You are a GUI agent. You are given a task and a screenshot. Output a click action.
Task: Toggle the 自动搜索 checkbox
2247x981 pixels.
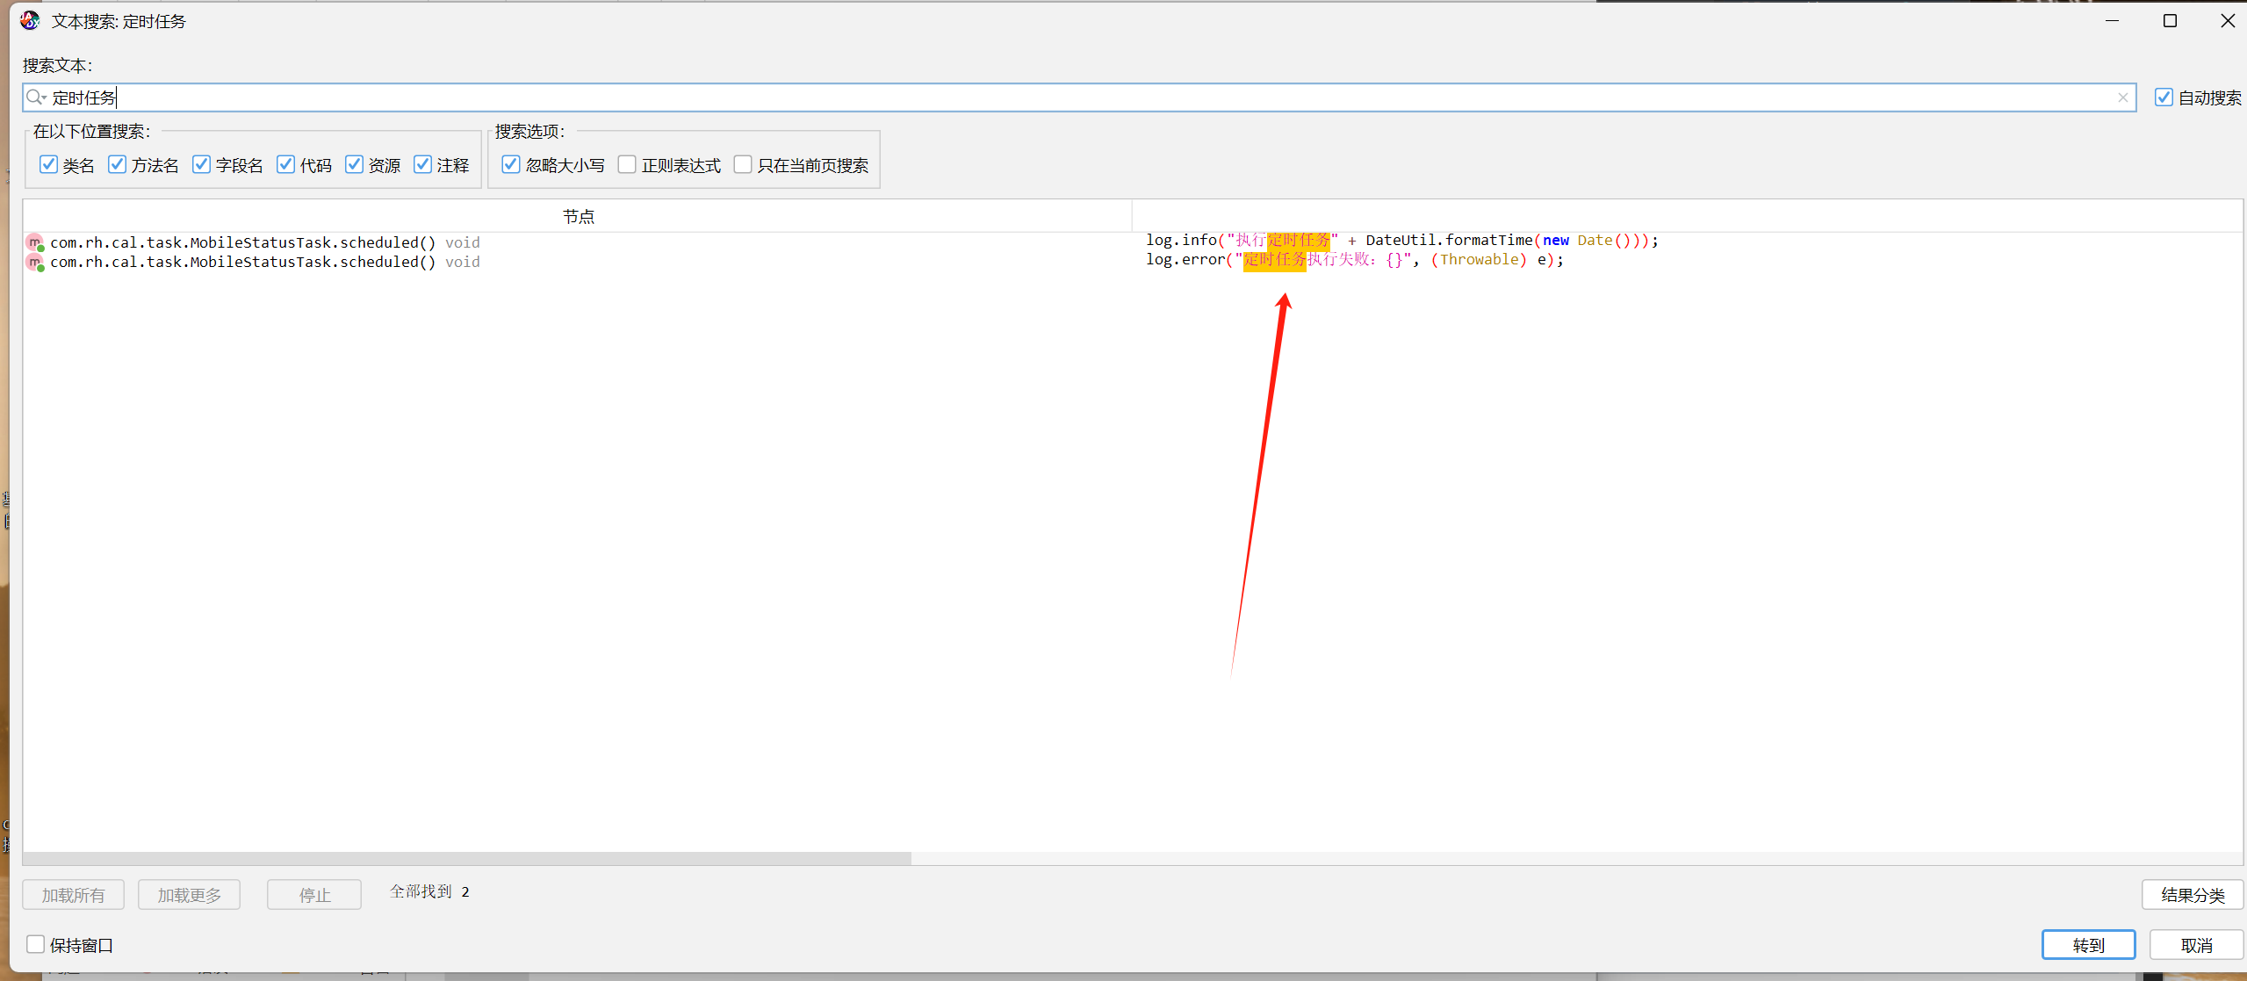coord(2164,97)
